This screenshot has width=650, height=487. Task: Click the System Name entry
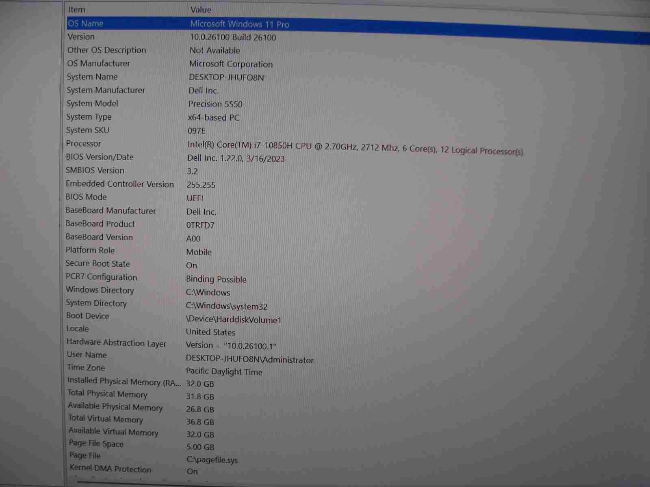click(92, 77)
